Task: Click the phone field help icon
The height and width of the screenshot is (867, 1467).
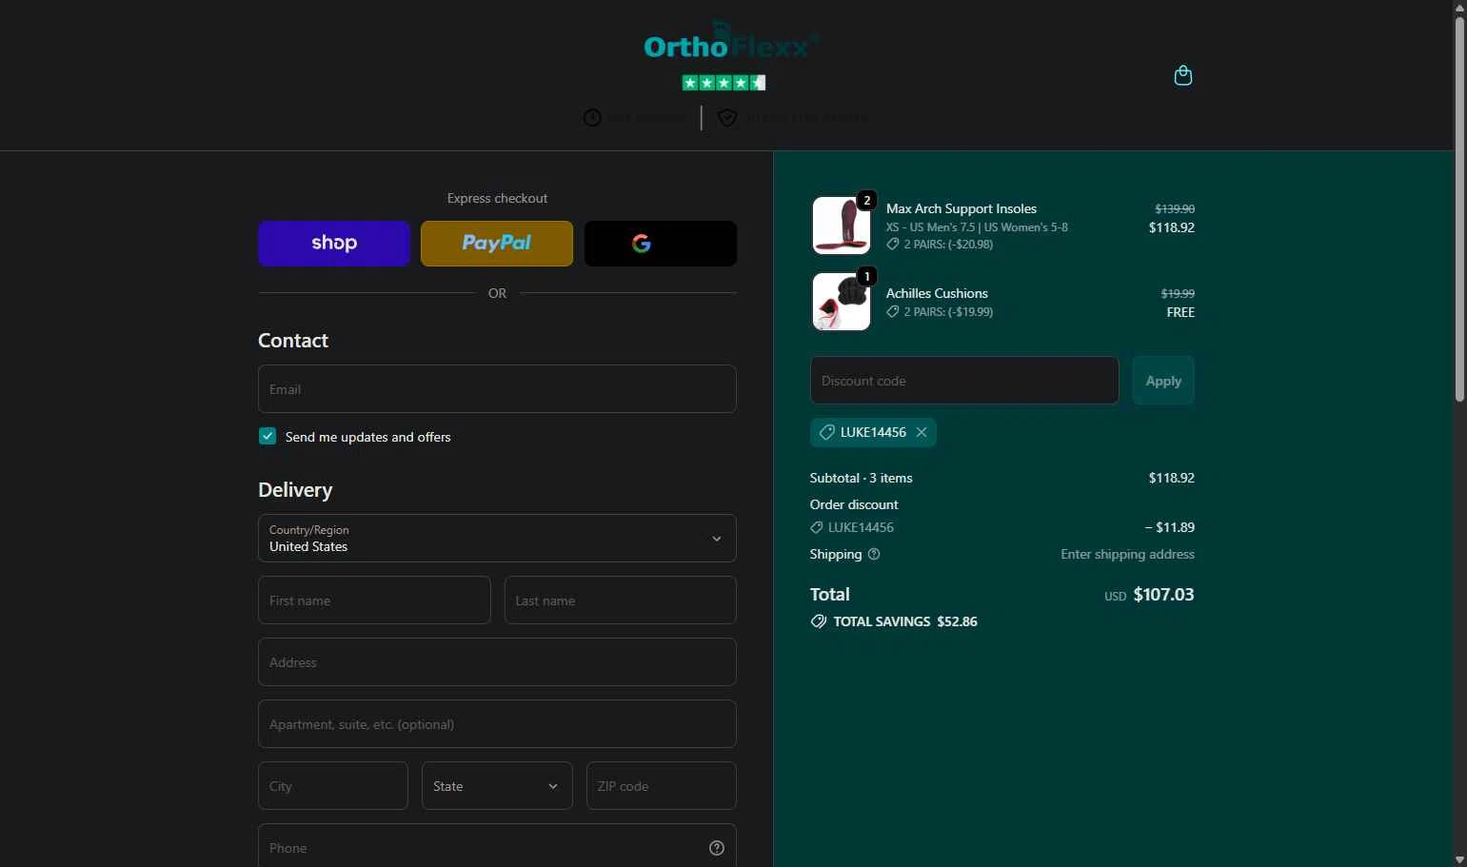Action: pyautogui.click(x=717, y=848)
